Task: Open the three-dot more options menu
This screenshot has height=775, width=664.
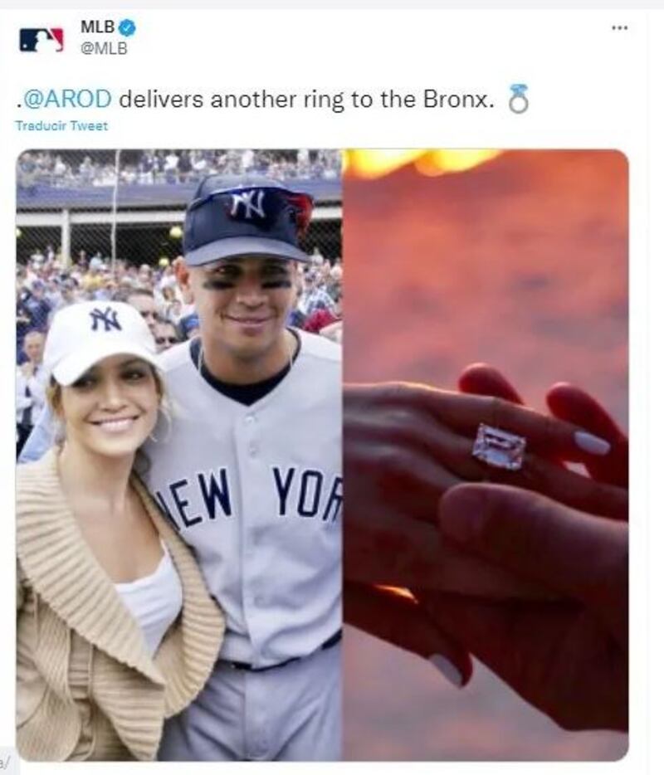Action: (x=619, y=27)
